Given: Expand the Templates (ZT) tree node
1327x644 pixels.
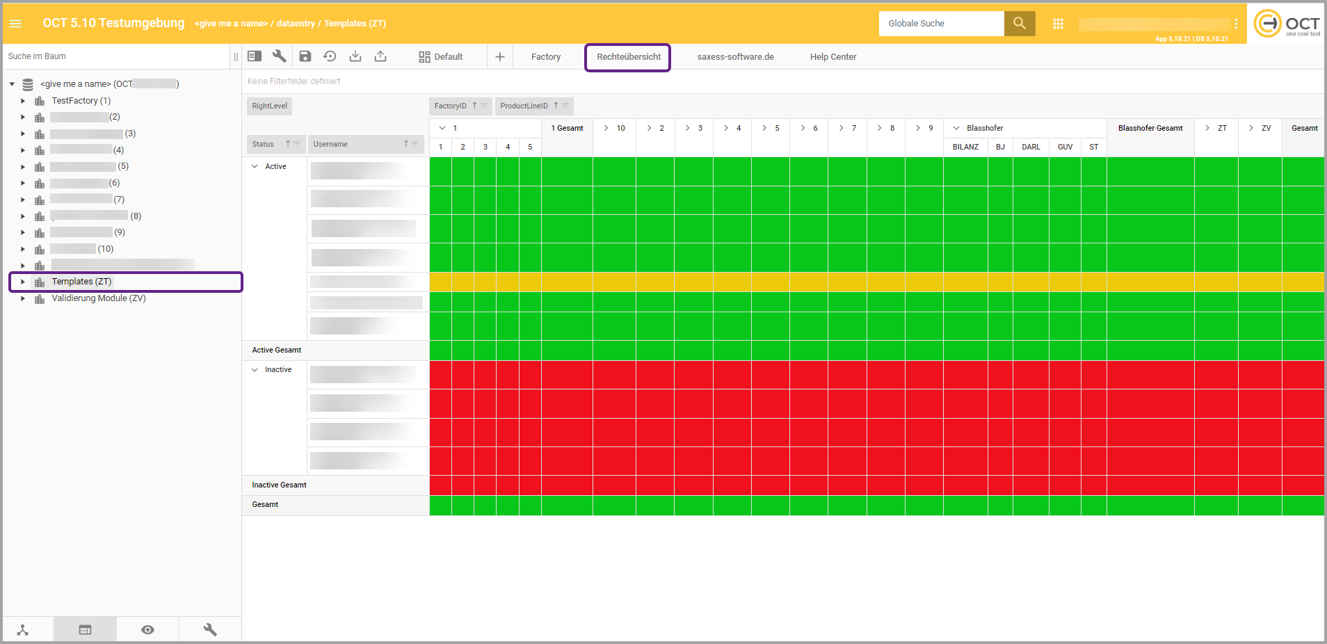Looking at the screenshot, I should click(23, 282).
